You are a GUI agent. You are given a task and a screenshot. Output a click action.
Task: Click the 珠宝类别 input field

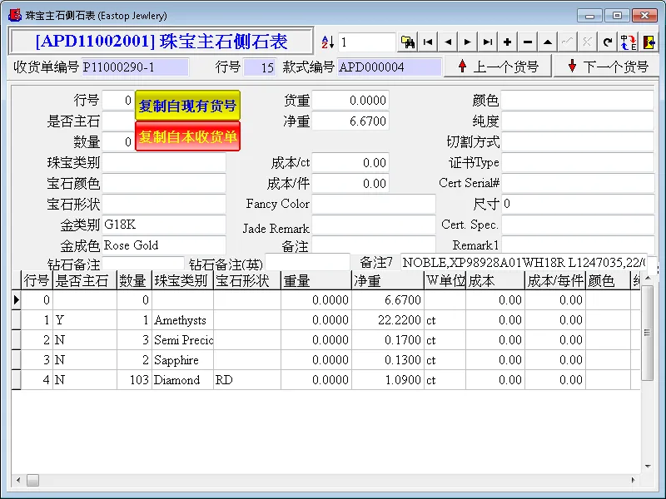pyautogui.click(x=163, y=163)
